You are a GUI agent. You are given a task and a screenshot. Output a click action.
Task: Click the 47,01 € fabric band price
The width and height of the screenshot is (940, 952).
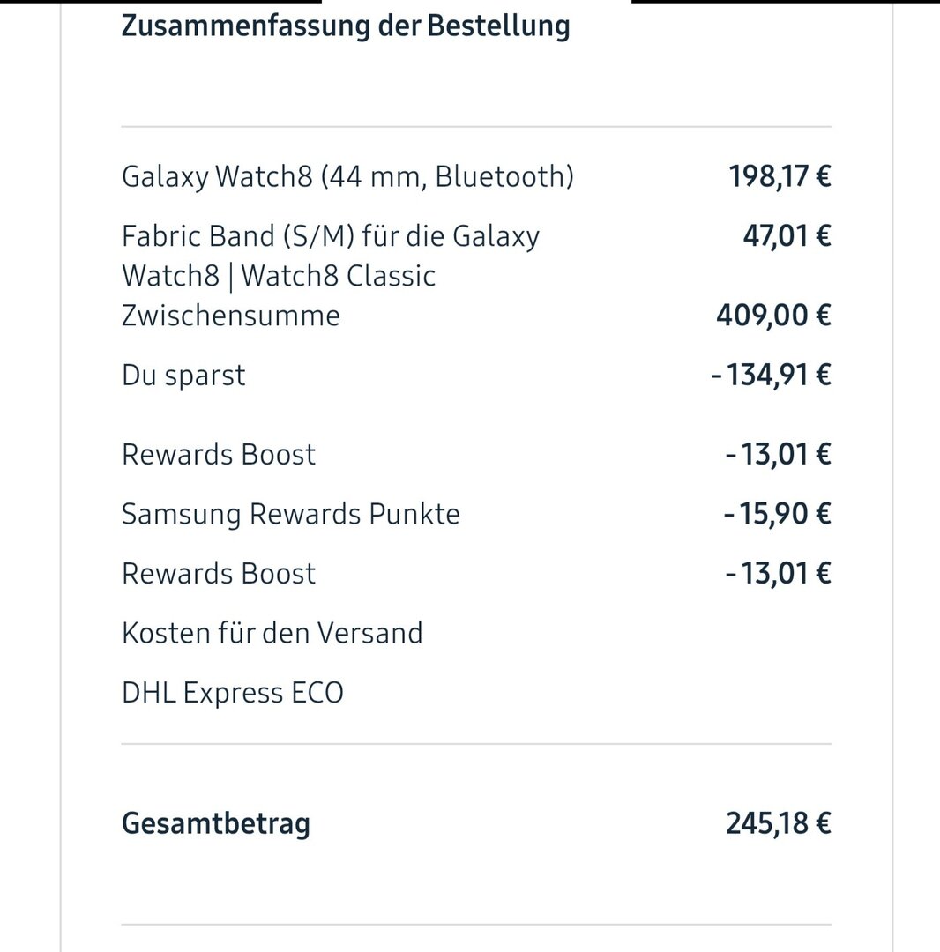tap(787, 236)
